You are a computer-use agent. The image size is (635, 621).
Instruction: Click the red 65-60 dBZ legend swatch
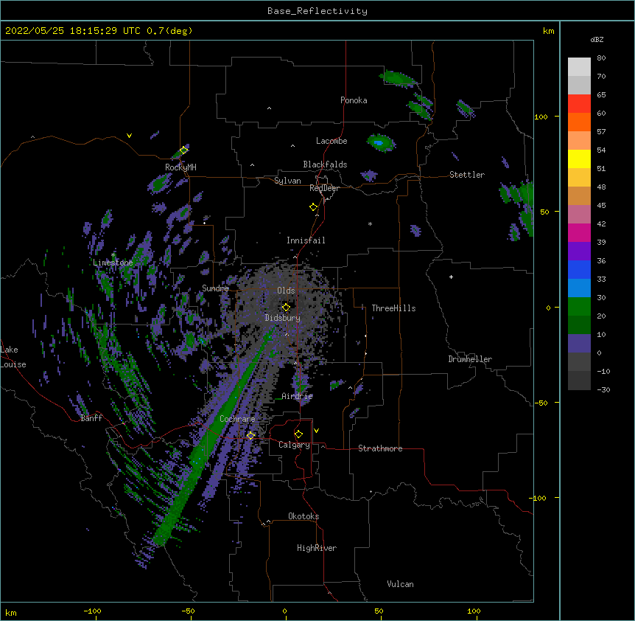(x=579, y=103)
